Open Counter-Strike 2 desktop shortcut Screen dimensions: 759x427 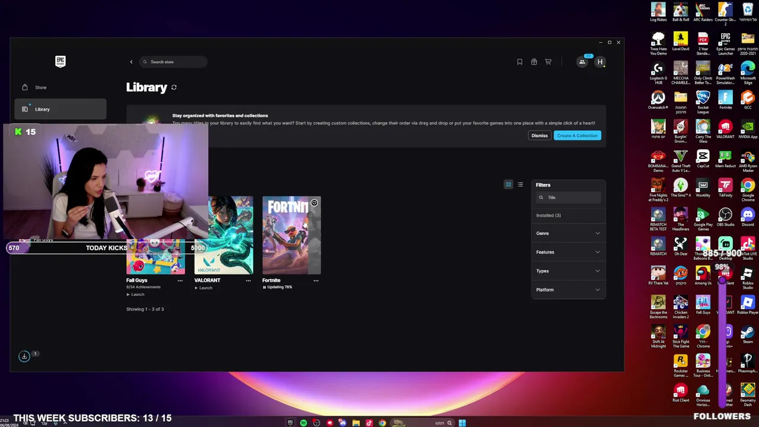point(725,12)
